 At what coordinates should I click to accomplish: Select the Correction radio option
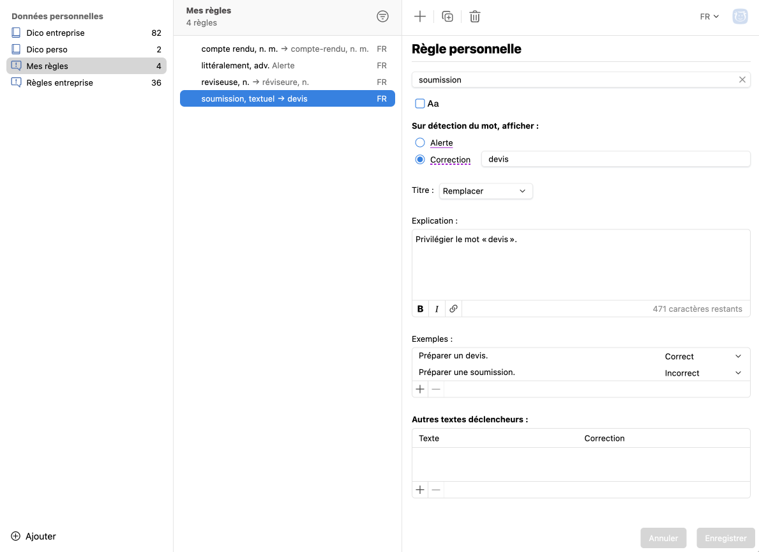click(x=420, y=160)
